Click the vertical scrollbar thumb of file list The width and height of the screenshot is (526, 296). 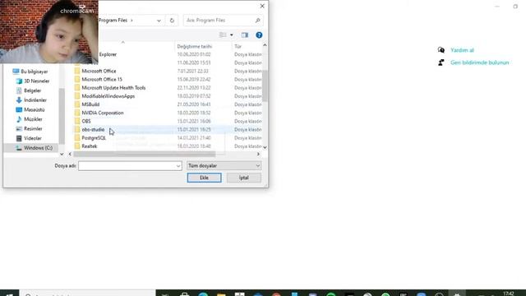[x=265, y=86]
